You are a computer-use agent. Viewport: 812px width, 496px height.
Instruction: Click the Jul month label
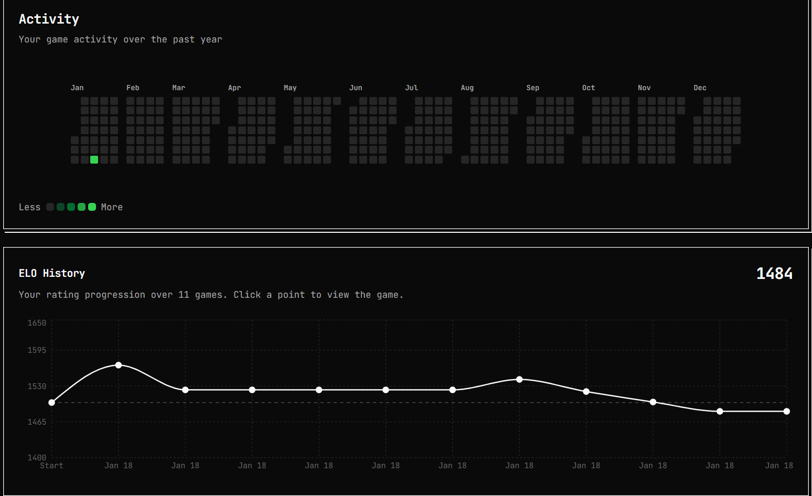(x=411, y=88)
